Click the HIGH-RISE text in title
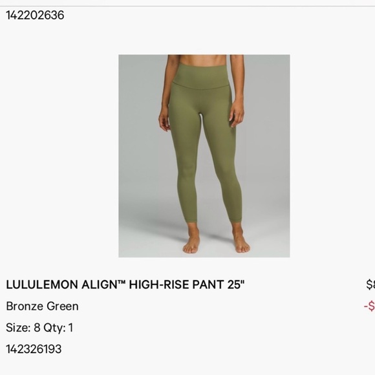The image size is (375, 375). [159, 284]
